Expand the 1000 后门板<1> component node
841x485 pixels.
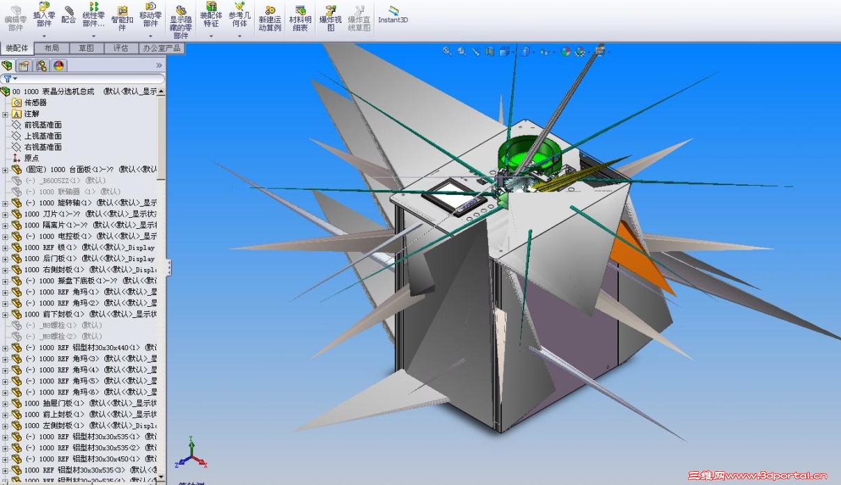pyautogui.click(x=5, y=259)
